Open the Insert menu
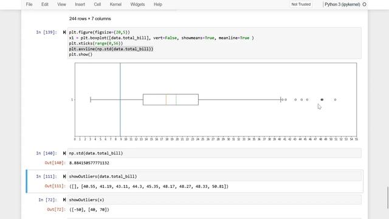This screenshot has height=219, width=389. tap(80, 4)
